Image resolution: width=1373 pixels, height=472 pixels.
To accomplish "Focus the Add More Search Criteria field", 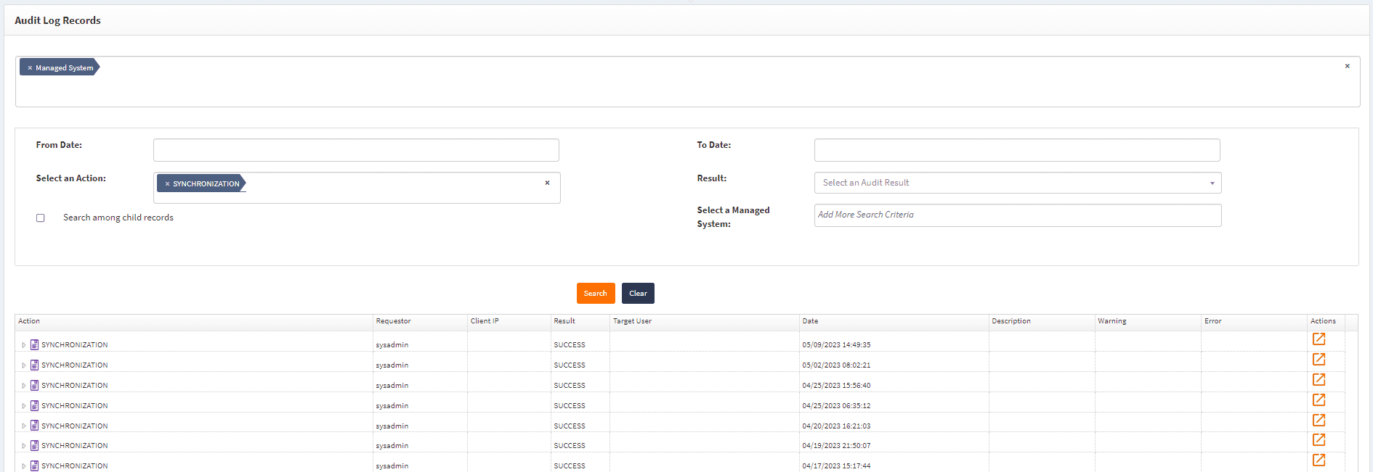I will point(1017,215).
